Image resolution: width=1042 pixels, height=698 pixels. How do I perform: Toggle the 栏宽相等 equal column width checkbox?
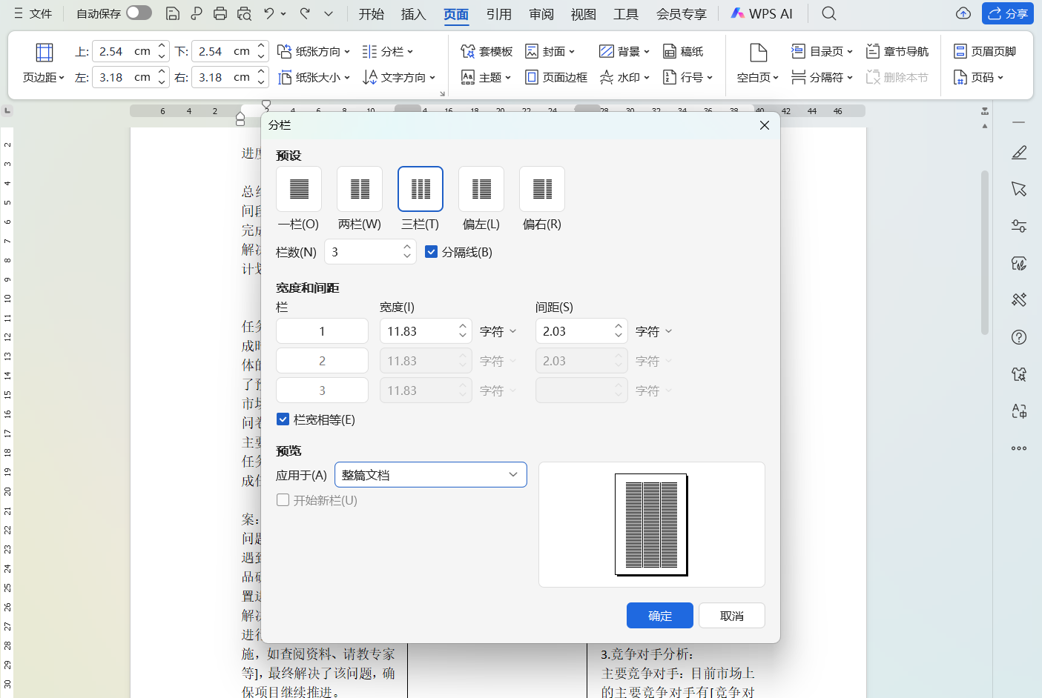pyautogui.click(x=283, y=419)
